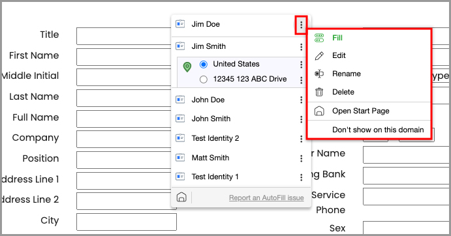Open the three-dot menu for John Smith
Viewport: 451px width, 236px height.
click(x=301, y=119)
